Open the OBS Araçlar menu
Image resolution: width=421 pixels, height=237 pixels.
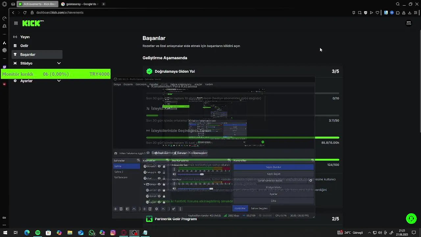[198, 84]
